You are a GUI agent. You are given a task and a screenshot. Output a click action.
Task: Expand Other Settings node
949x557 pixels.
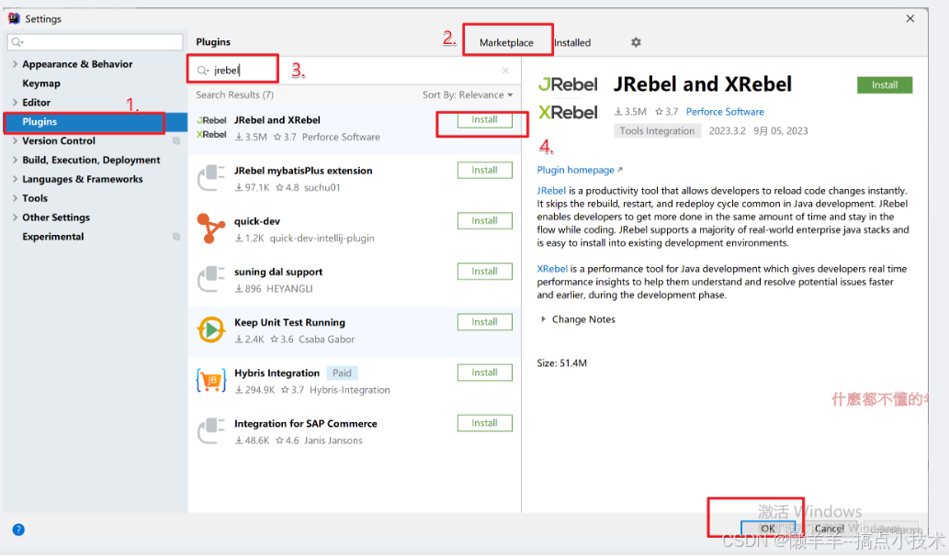pos(15,217)
